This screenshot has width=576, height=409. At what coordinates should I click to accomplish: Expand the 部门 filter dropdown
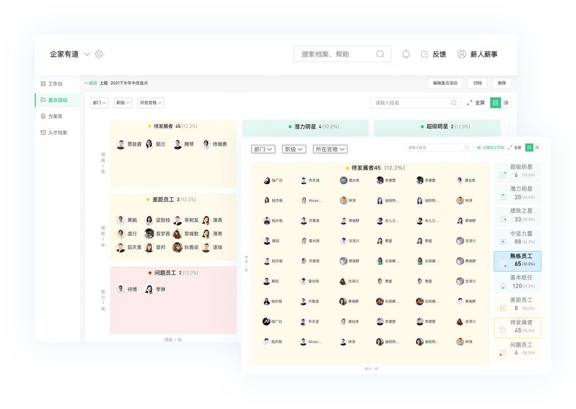click(100, 102)
